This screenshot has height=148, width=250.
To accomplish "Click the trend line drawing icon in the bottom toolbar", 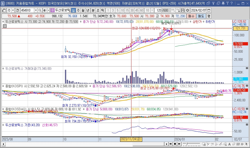I will (x=221, y=144).
